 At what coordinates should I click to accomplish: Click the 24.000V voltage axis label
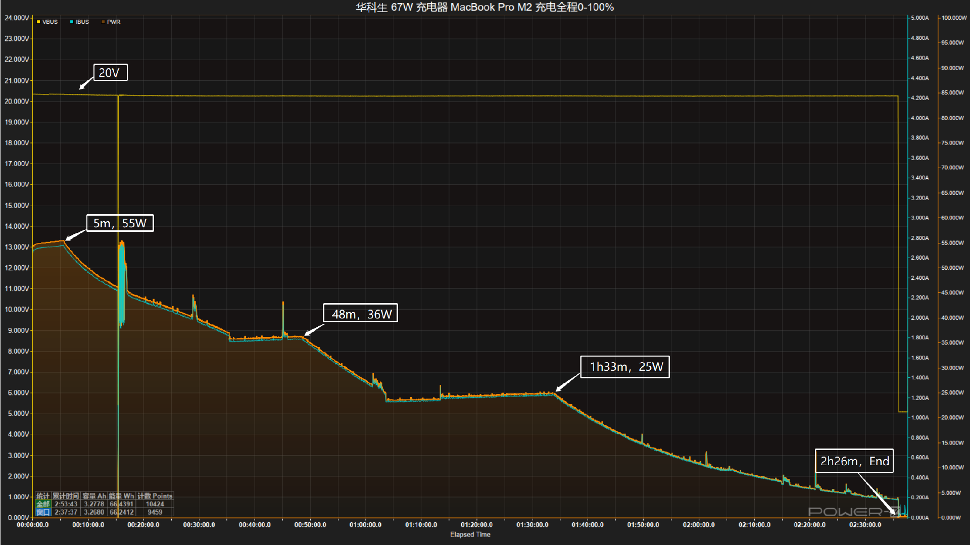(17, 18)
